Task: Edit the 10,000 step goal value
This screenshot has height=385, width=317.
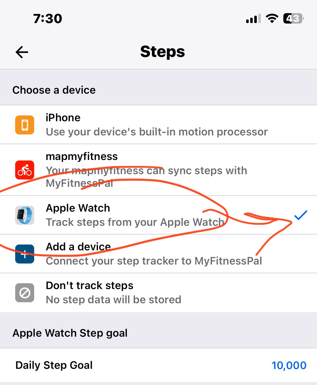Action: [x=289, y=366]
